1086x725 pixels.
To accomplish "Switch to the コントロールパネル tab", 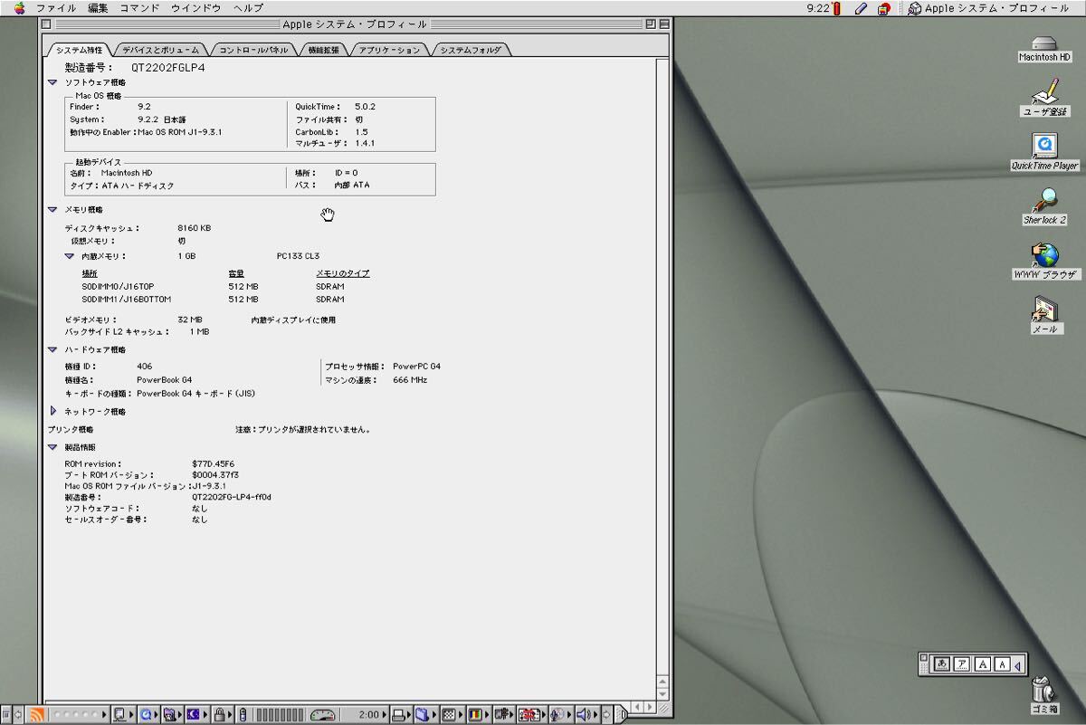I will pos(253,50).
